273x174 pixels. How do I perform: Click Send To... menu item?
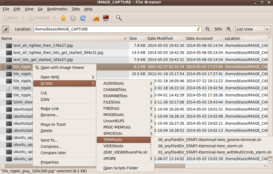pyautogui.click(x=64, y=140)
